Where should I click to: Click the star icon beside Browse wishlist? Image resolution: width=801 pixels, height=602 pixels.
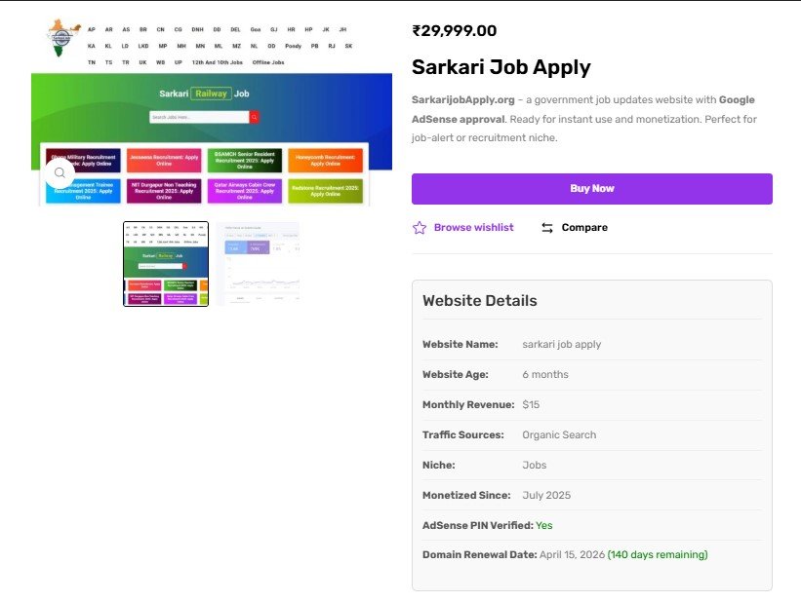420,228
